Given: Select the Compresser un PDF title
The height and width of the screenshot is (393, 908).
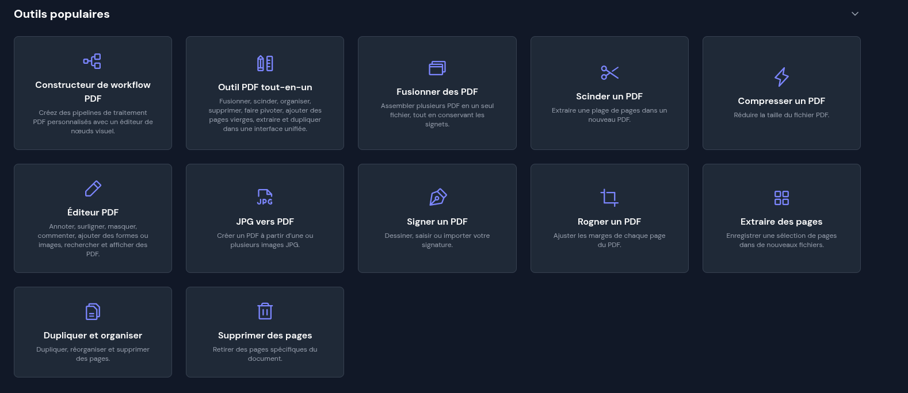Looking at the screenshot, I should [x=781, y=101].
